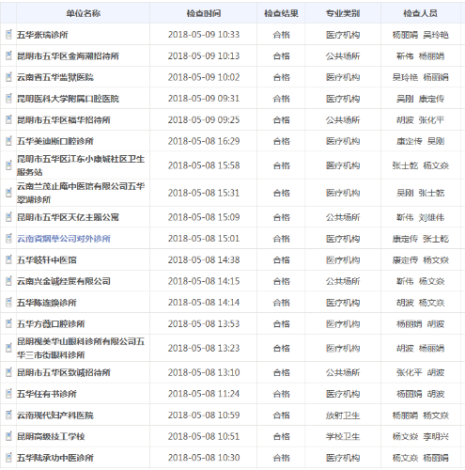This screenshot has height=470, width=465.
Task: Click inspectors cell 胡波 张化平
Action: tap(420, 119)
